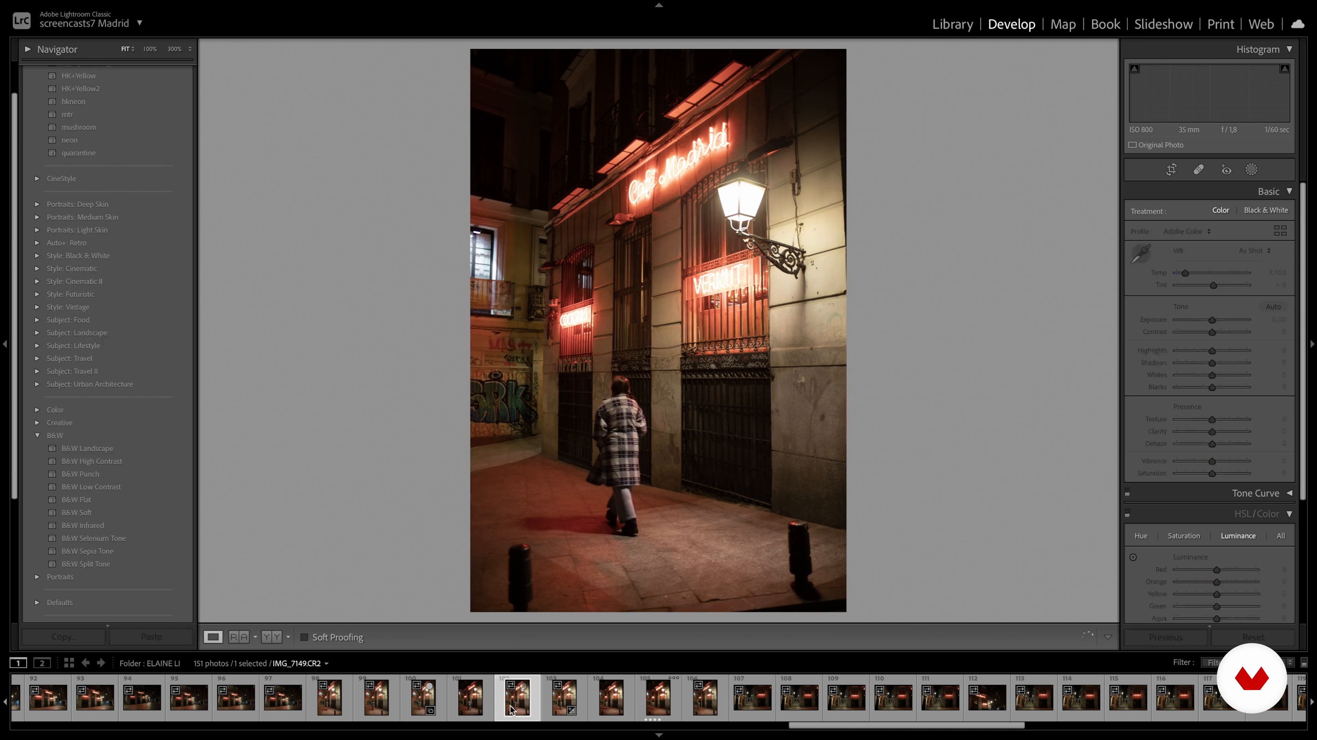Toggle shadow clipping indicator in histogram

[x=1135, y=69]
